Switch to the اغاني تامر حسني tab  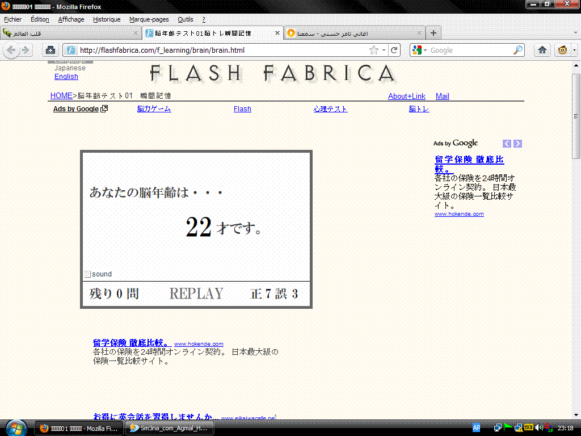(x=354, y=33)
